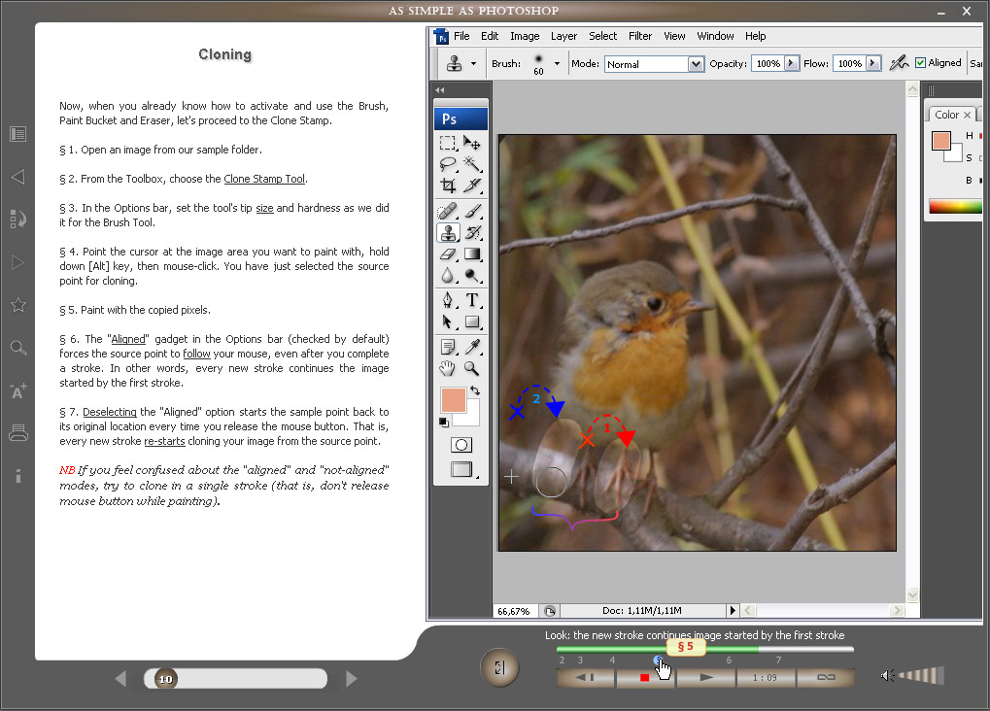
Task: Stop the tutorial playback
Action: [644, 678]
